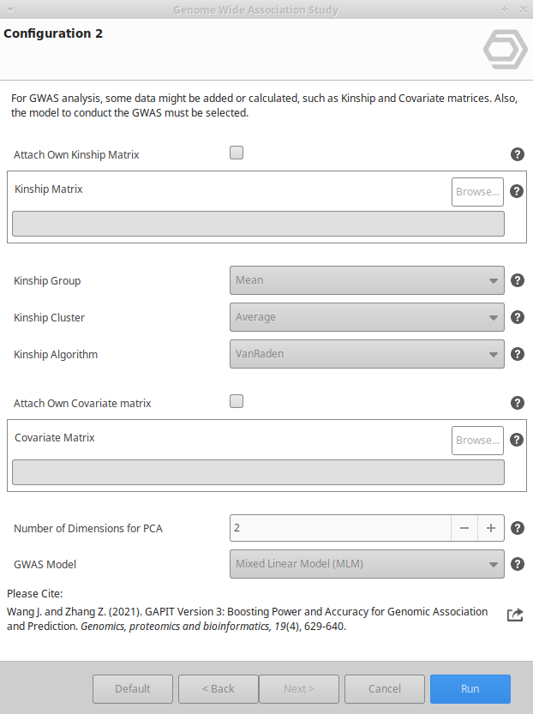
Task: Open the GAPIT citation external link icon
Action: click(515, 615)
